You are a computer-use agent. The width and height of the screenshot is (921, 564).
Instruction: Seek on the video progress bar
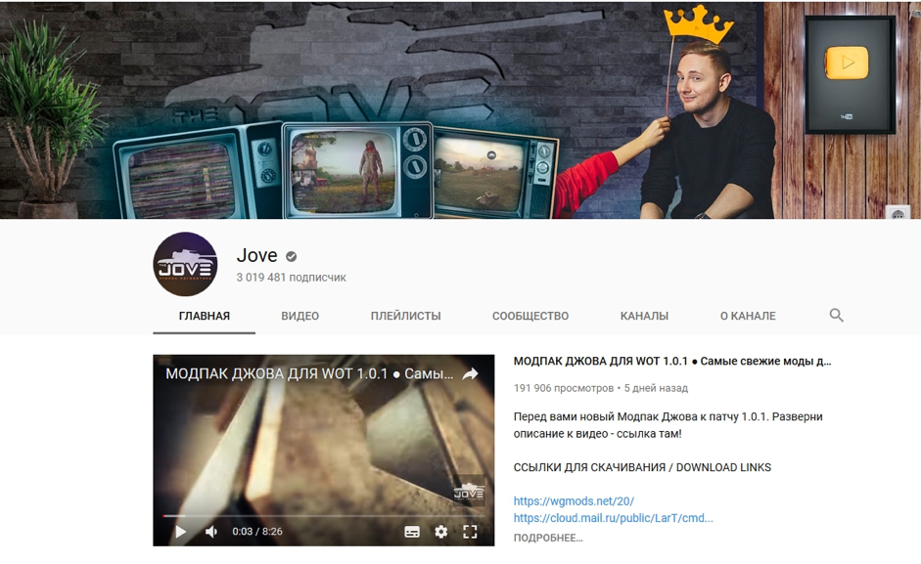coord(324,516)
